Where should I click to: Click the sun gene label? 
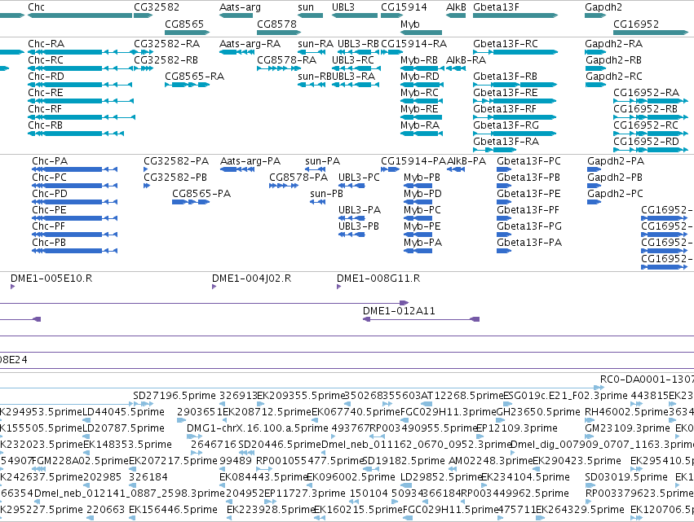[x=306, y=7]
